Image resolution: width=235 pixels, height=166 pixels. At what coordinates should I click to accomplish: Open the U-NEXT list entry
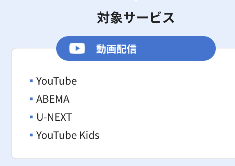[x=54, y=117]
